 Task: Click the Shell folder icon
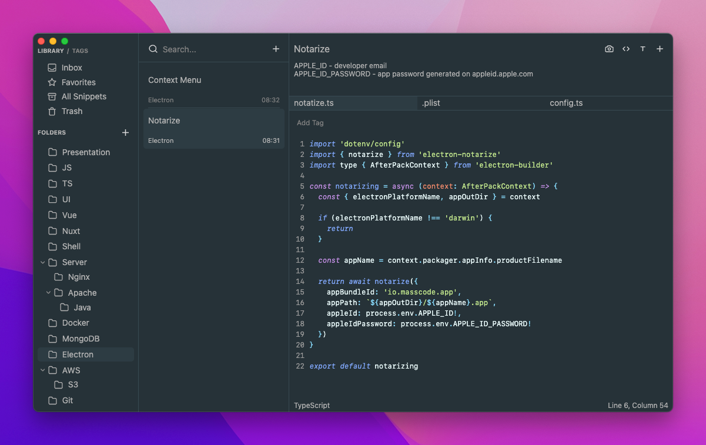coord(53,246)
